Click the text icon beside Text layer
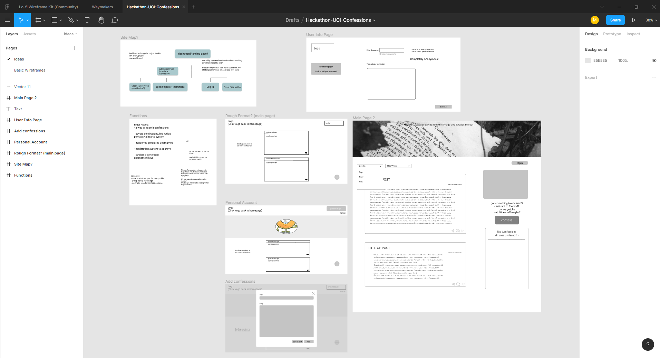 (x=9, y=109)
